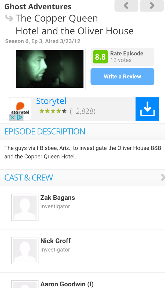Go to next episode arrow

point(152,6)
